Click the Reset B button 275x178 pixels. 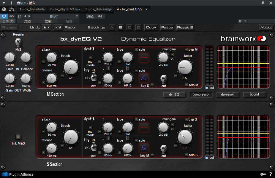pyautogui.click(x=185, y=28)
